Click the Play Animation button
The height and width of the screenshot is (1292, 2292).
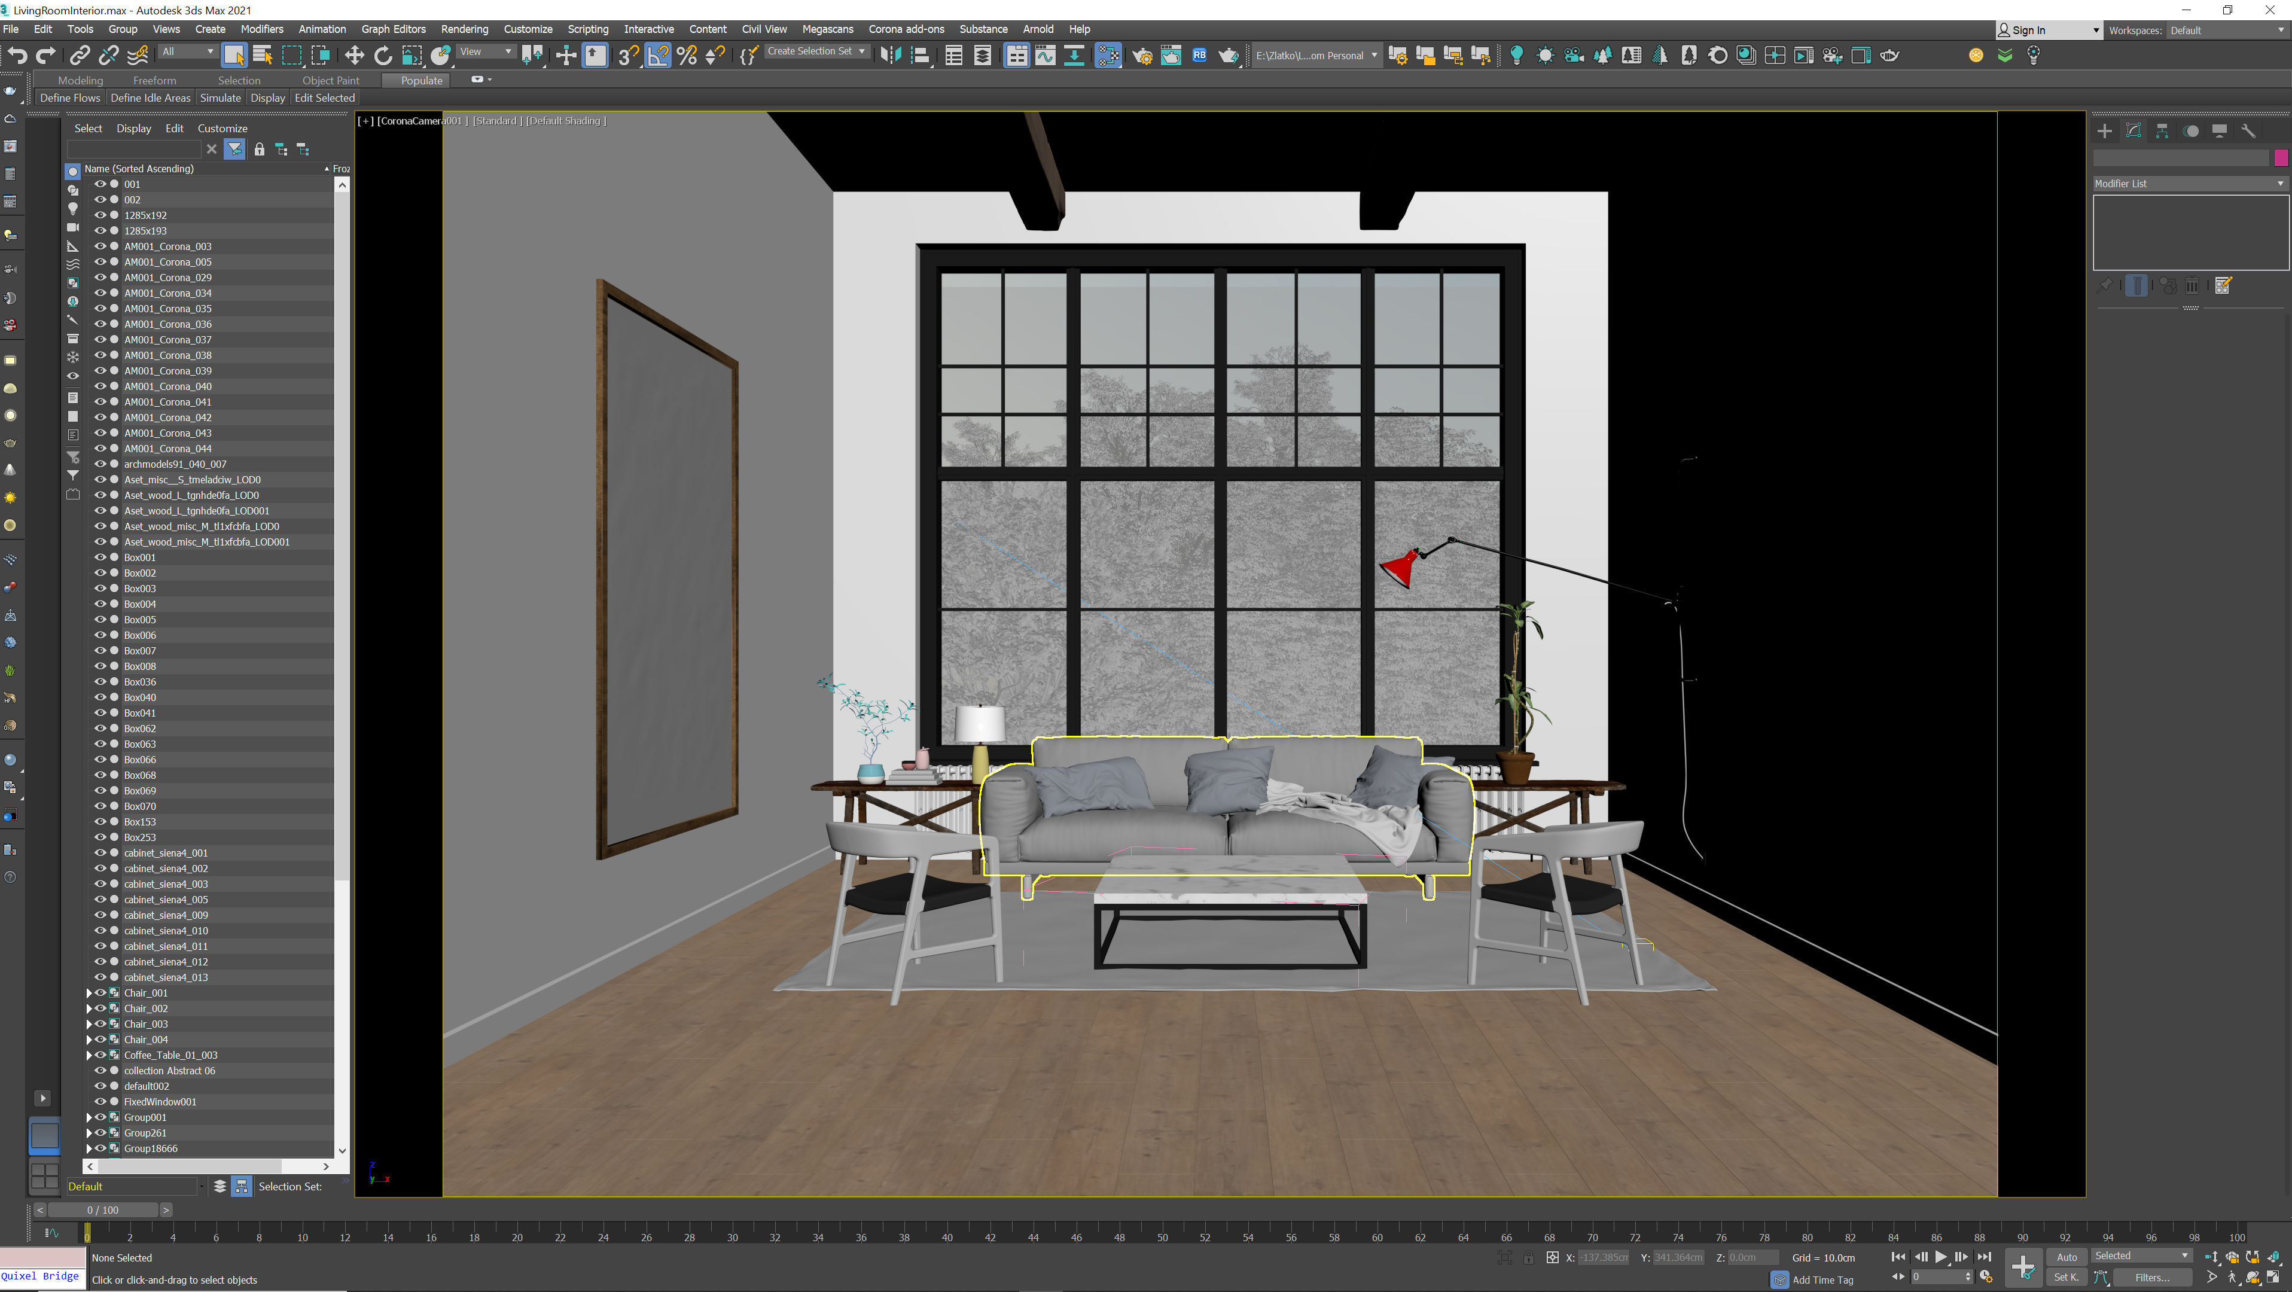pos(1940,1256)
